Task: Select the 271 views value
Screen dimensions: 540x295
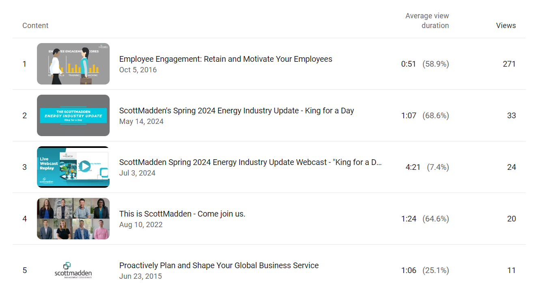Action: click(509, 64)
